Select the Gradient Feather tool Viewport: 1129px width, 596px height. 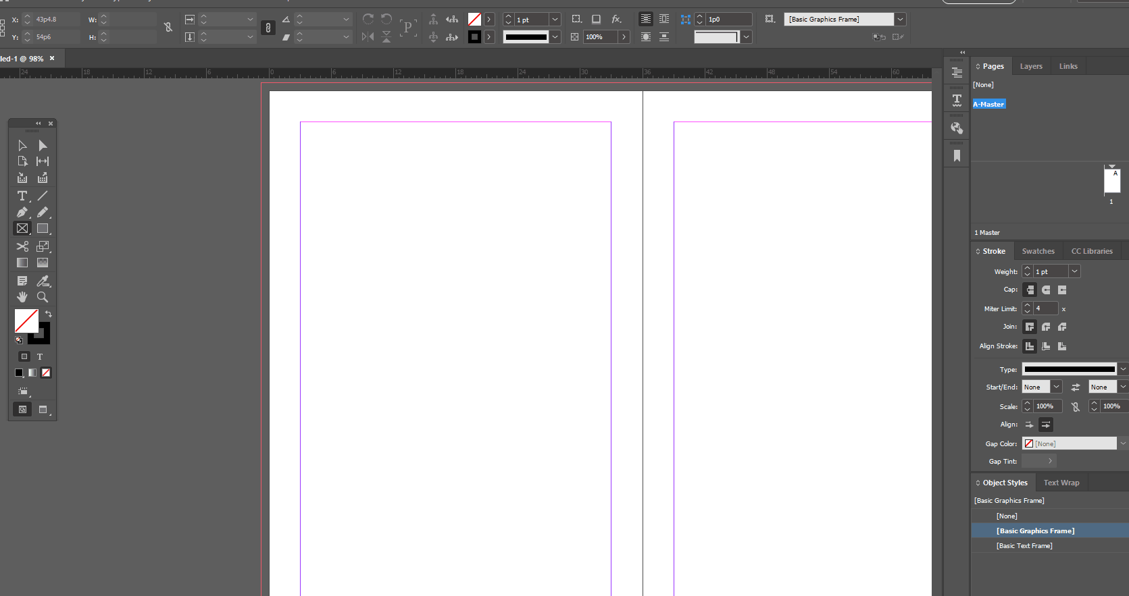click(x=43, y=263)
